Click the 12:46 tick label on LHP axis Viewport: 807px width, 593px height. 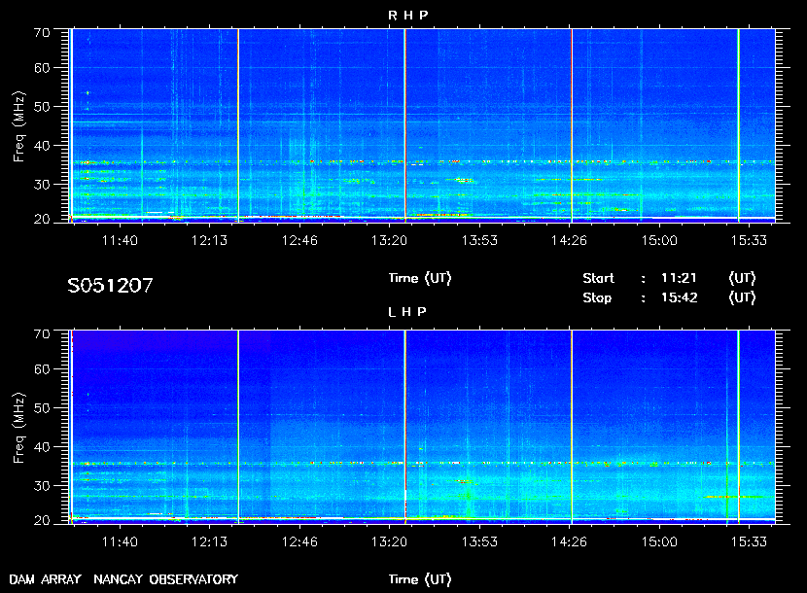point(299,541)
